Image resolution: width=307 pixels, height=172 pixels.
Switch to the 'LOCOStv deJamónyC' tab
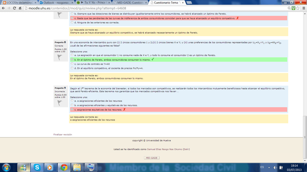[19, 3]
